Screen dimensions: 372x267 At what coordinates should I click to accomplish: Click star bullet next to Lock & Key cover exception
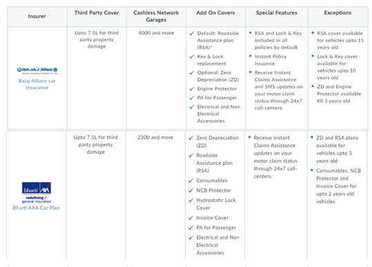coord(313,56)
